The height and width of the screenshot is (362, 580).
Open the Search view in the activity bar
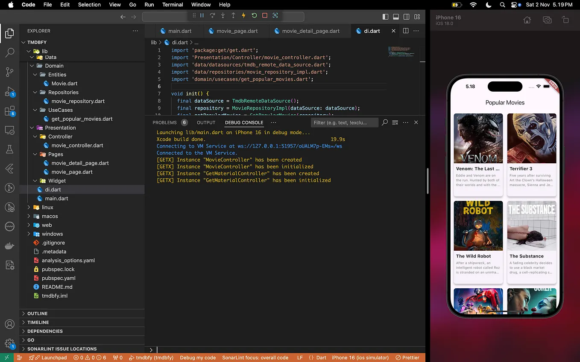[x=9, y=53]
